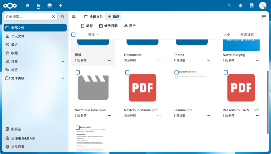Select the checkbox on Nextcloud intro.mp4
The image size is (271, 154).
click(78, 72)
